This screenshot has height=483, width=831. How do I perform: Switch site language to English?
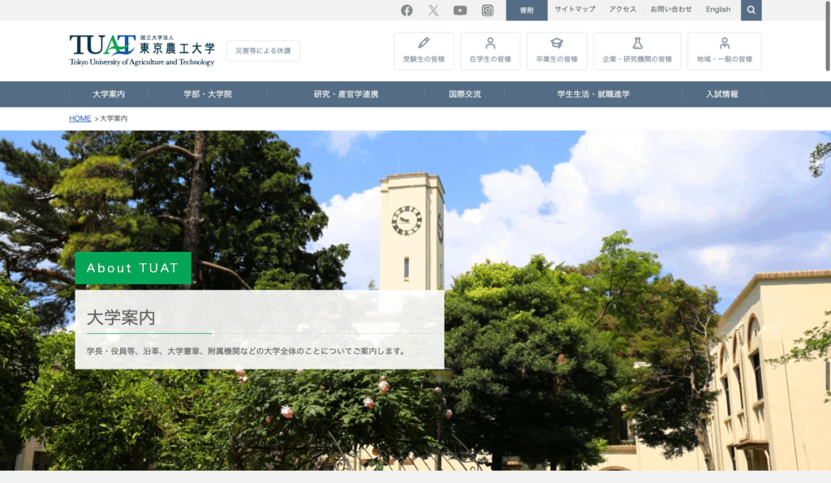[x=718, y=10]
